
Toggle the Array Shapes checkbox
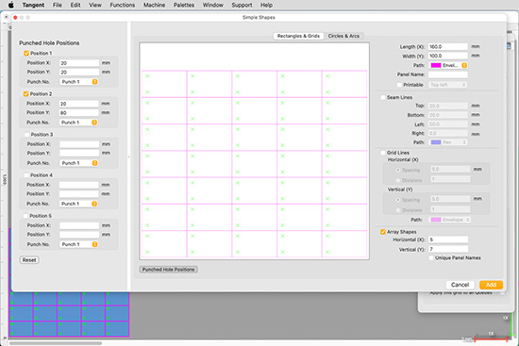(383, 232)
